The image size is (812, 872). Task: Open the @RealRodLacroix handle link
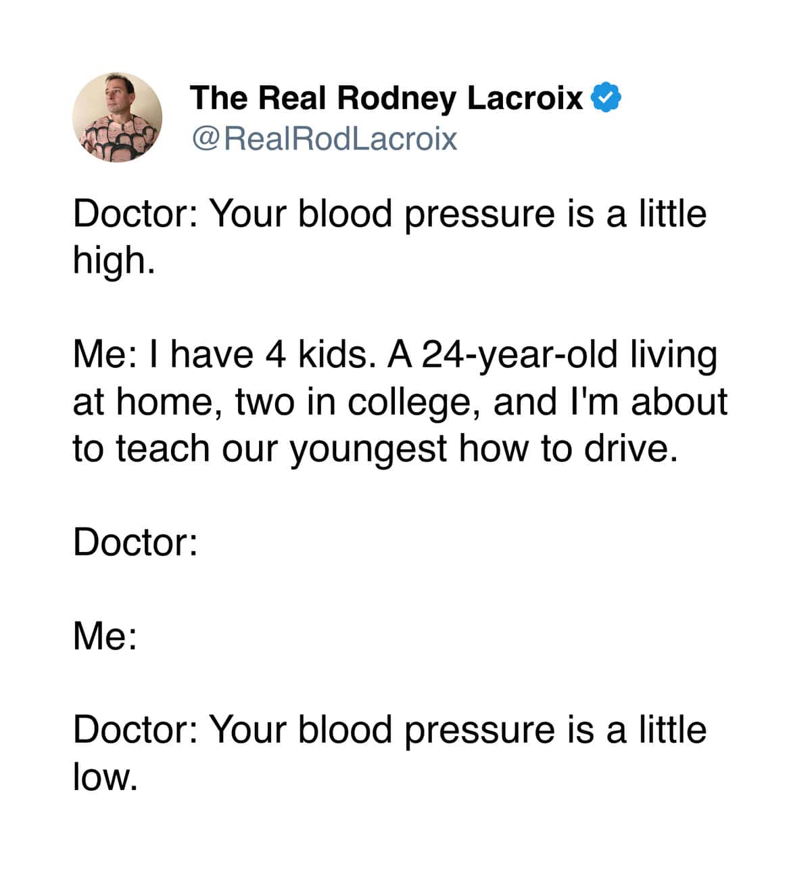325,139
